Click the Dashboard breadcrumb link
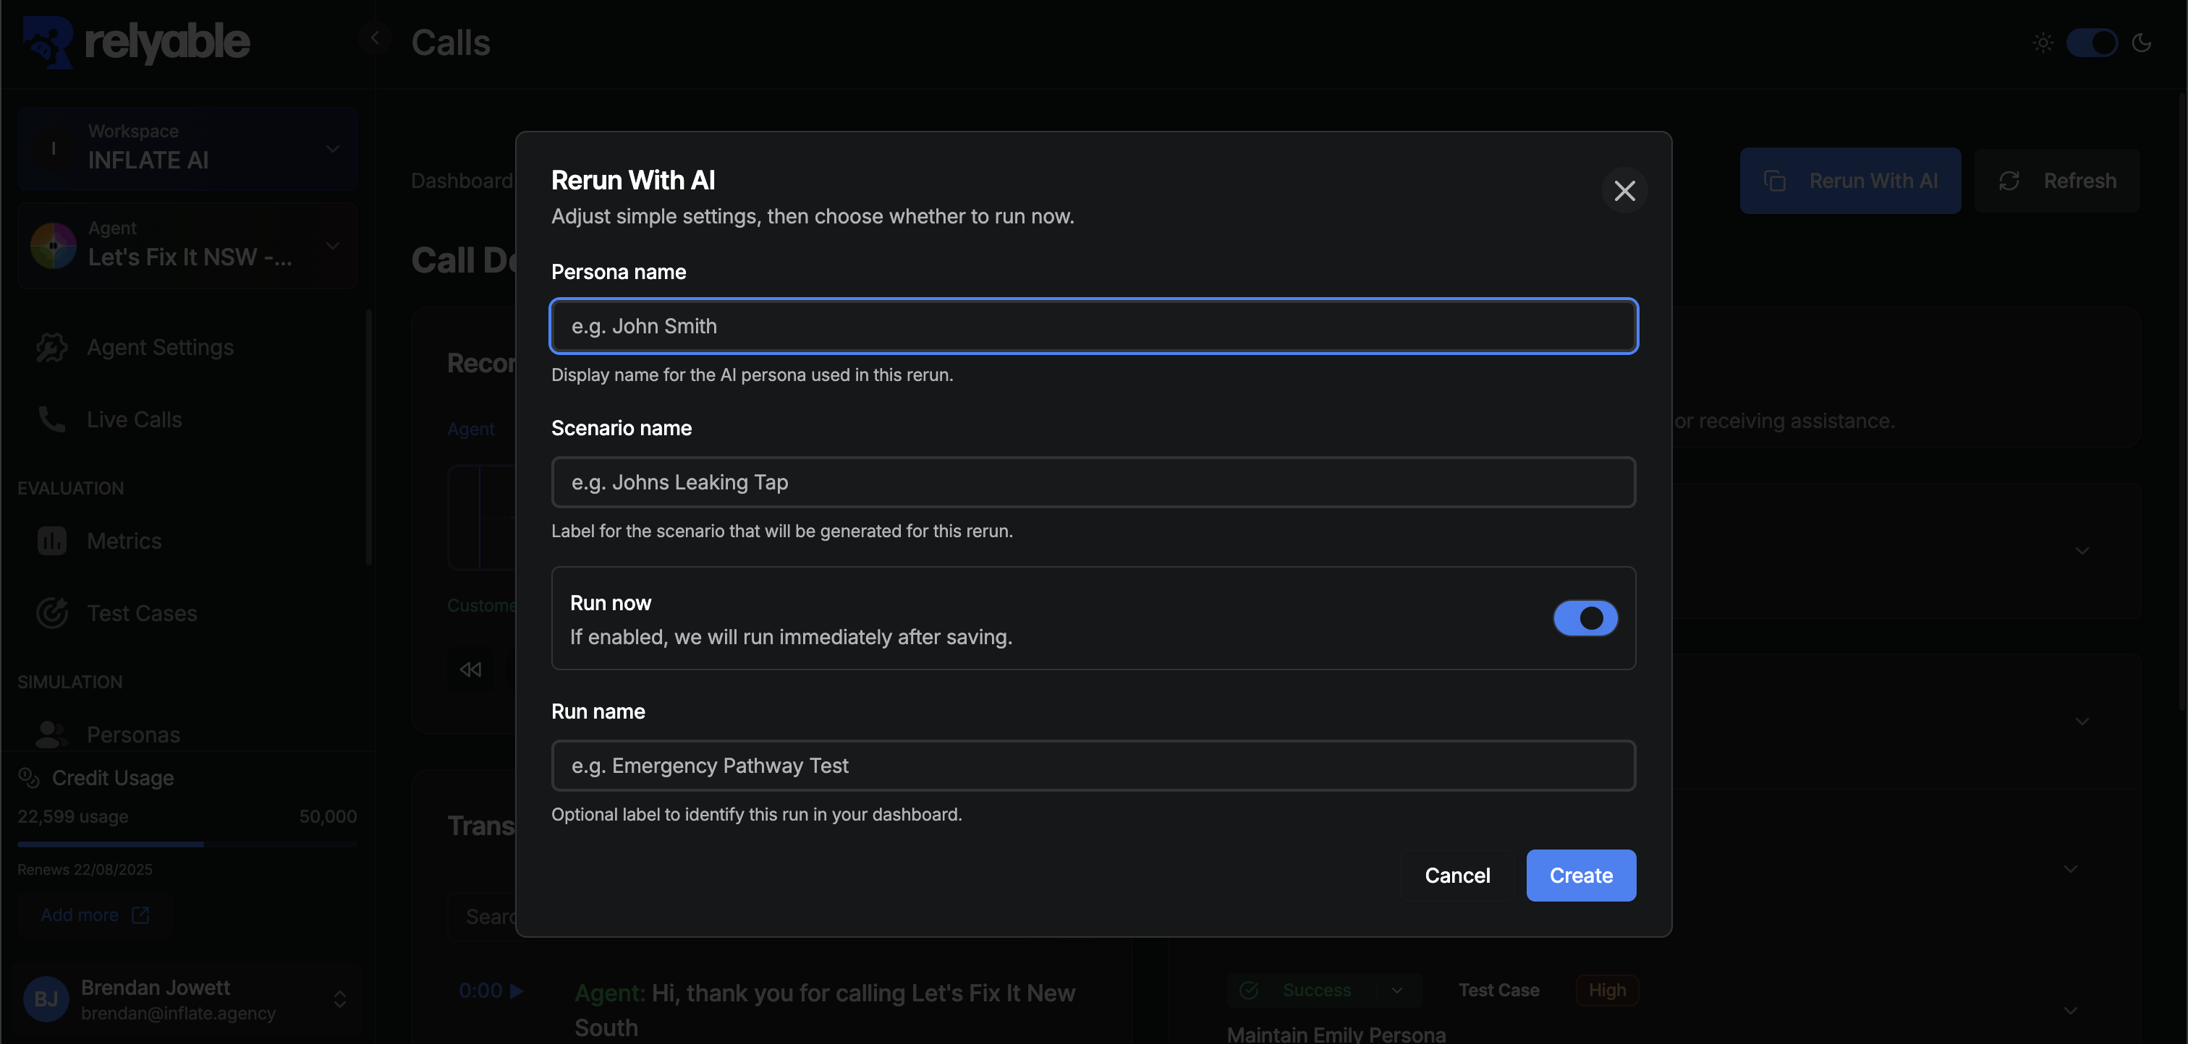2188x1044 pixels. tap(461, 181)
